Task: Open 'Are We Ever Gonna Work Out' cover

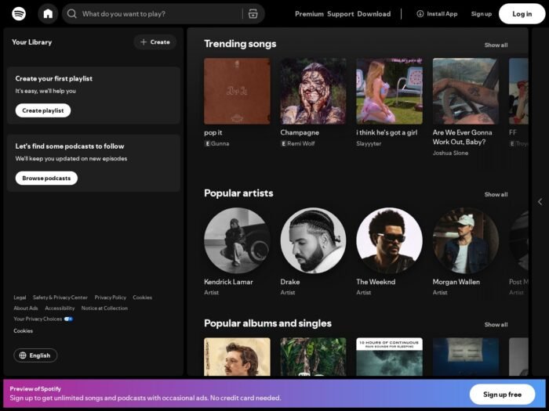Action: point(466,91)
